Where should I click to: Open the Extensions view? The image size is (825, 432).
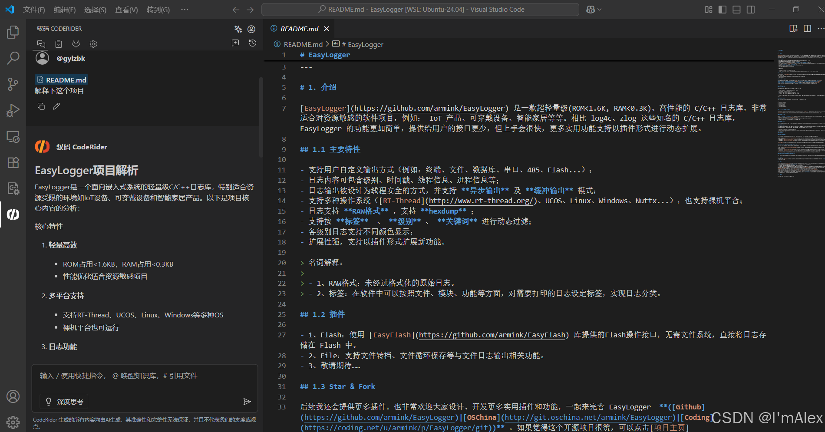[13, 162]
